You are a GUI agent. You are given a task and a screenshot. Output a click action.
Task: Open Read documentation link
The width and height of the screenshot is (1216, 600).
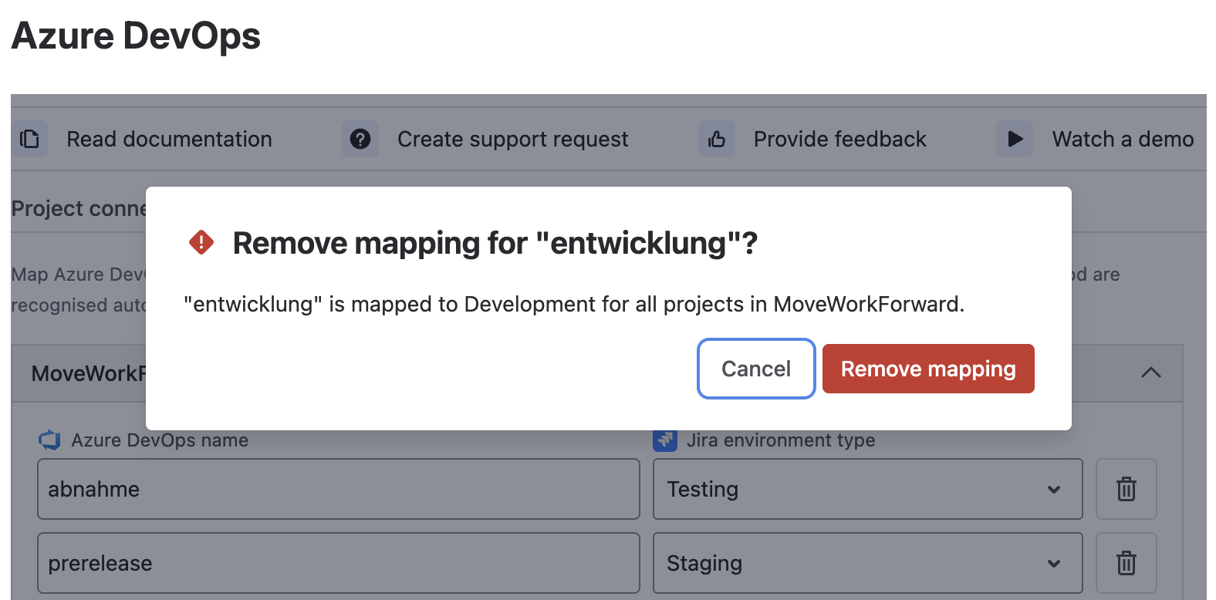169,139
